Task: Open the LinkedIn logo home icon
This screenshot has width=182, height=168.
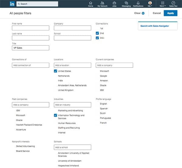Action: pos(12,4)
